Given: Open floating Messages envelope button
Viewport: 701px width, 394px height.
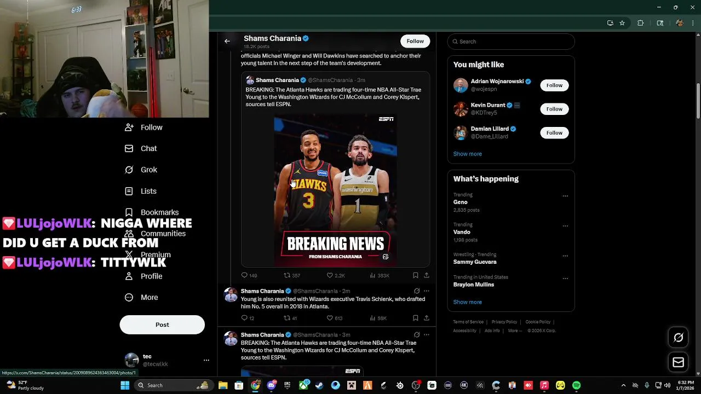Looking at the screenshot, I should (x=678, y=362).
